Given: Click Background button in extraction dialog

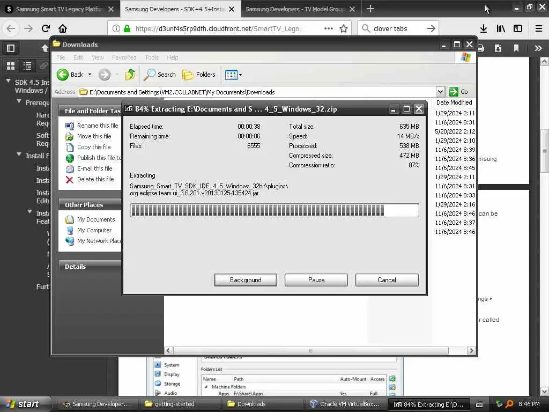Looking at the screenshot, I should tap(246, 280).
